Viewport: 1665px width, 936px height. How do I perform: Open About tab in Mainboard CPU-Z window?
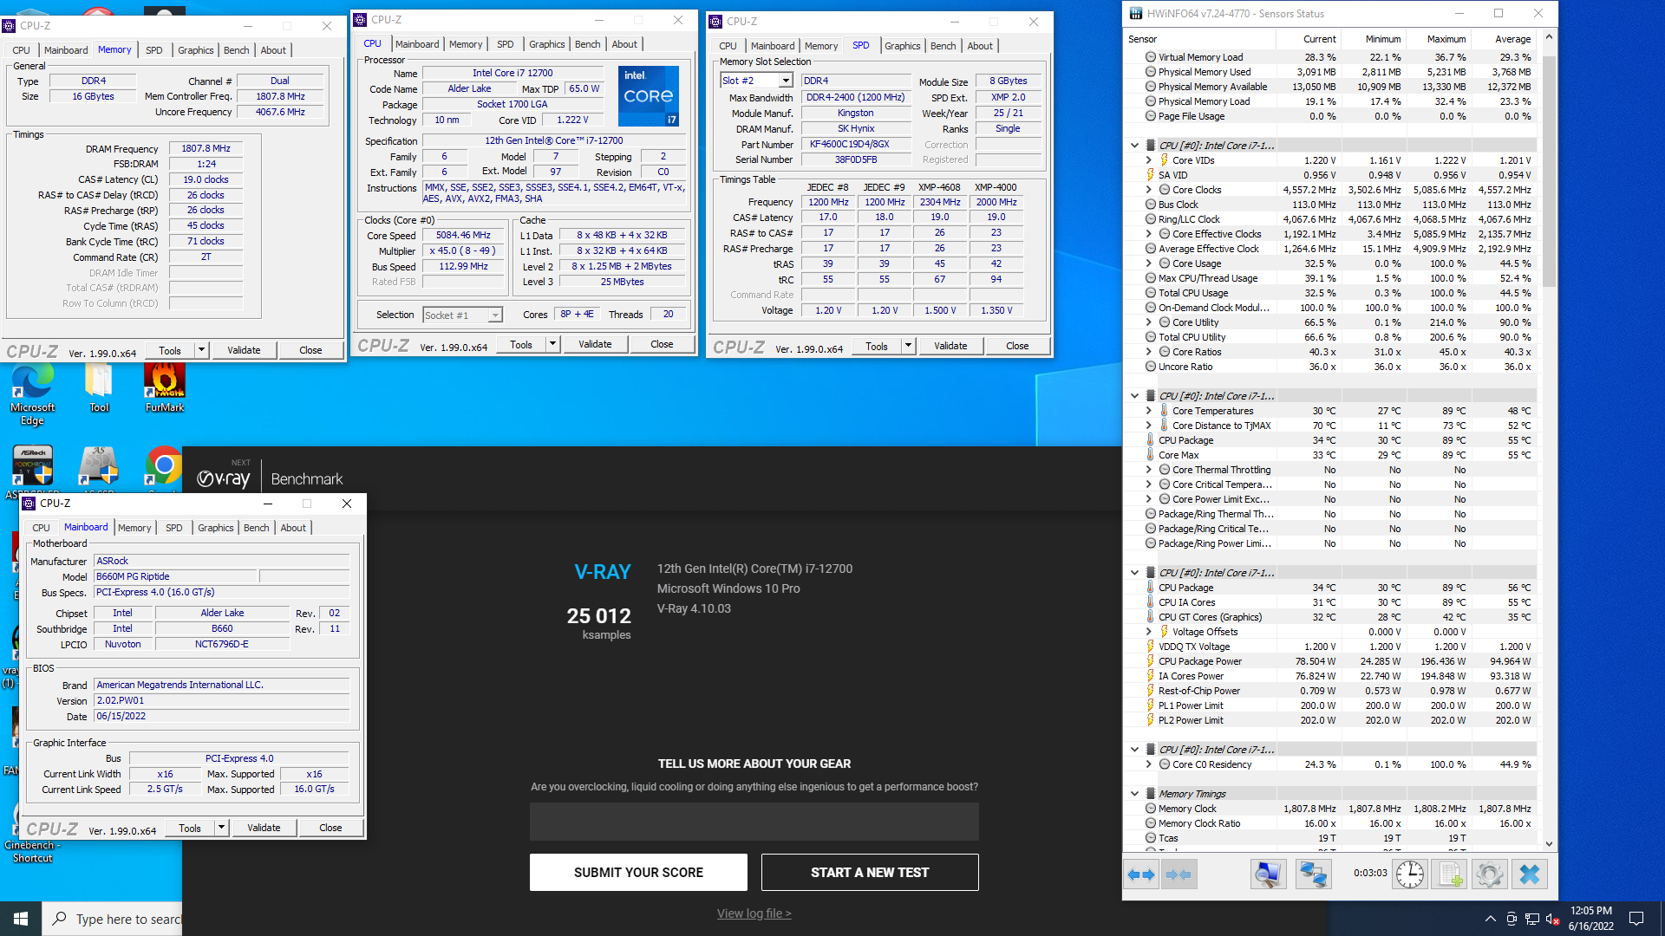click(293, 528)
